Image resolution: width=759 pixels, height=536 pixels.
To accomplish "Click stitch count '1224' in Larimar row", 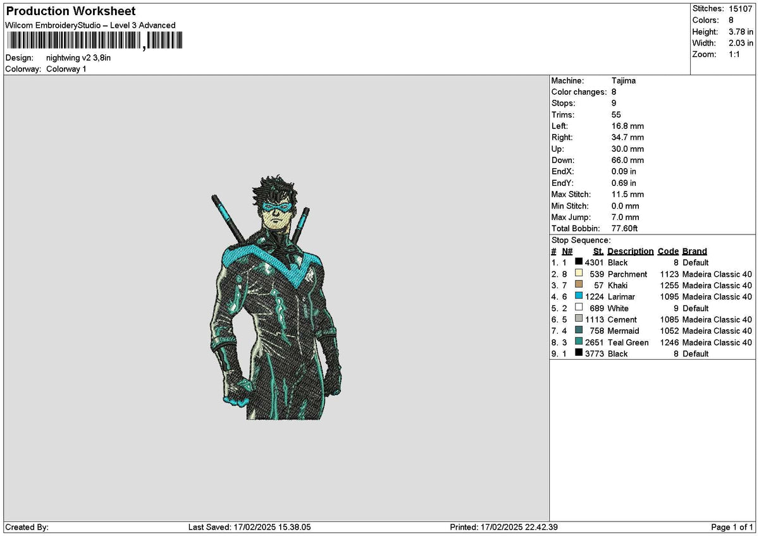I will pos(595,296).
